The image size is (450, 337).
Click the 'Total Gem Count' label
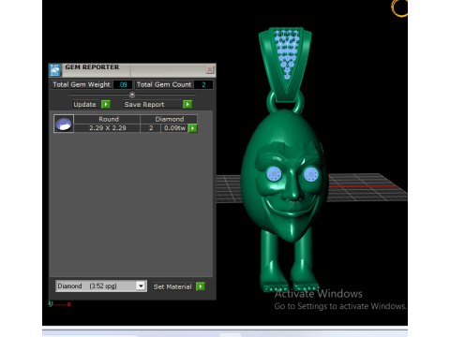[x=164, y=84]
